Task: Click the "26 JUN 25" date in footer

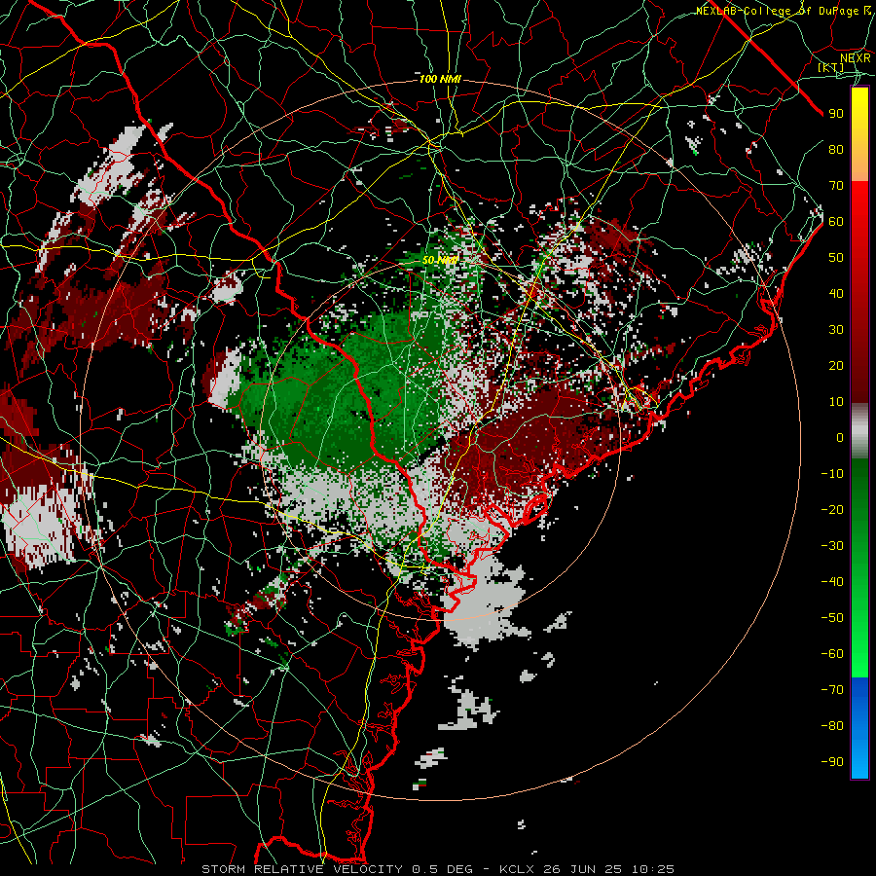Action: [x=583, y=869]
